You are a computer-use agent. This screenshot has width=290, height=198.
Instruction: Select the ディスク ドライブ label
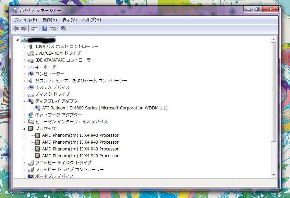coord(52,94)
